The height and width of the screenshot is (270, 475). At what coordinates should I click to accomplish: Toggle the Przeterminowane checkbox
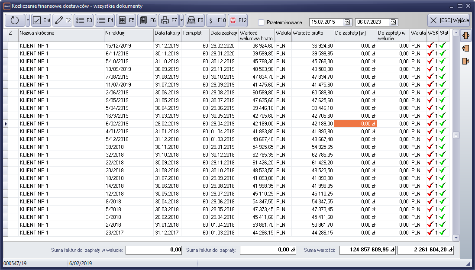pos(261,22)
